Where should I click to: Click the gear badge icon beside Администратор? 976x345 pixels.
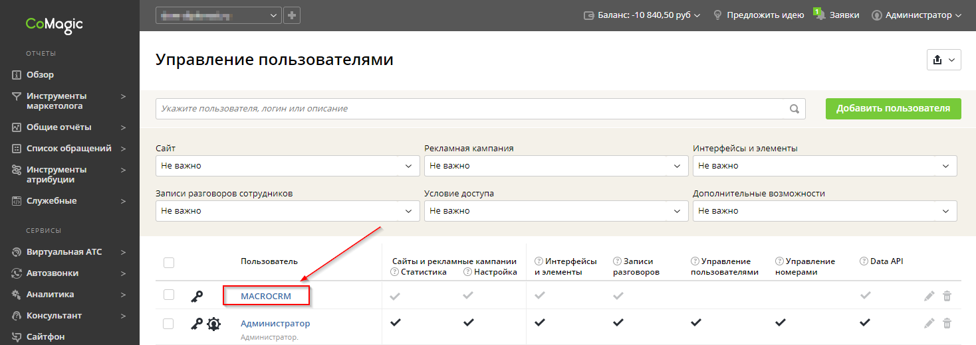[x=213, y=324]
